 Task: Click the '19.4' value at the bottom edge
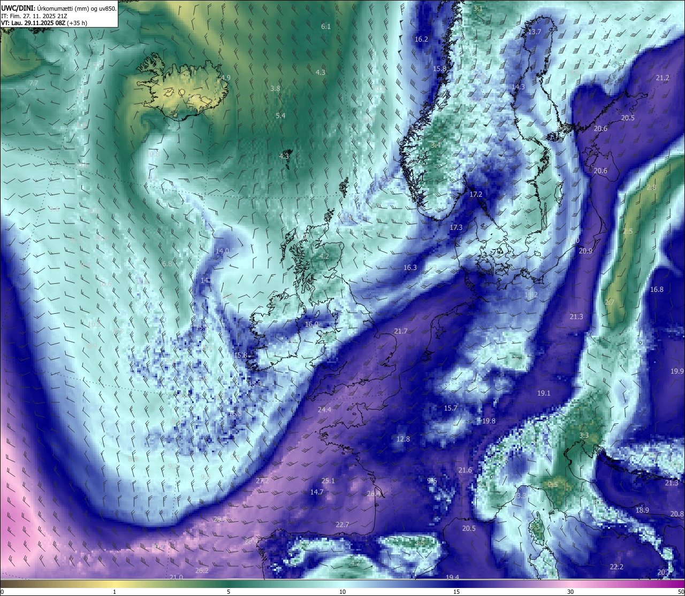[x=452, y=577]
